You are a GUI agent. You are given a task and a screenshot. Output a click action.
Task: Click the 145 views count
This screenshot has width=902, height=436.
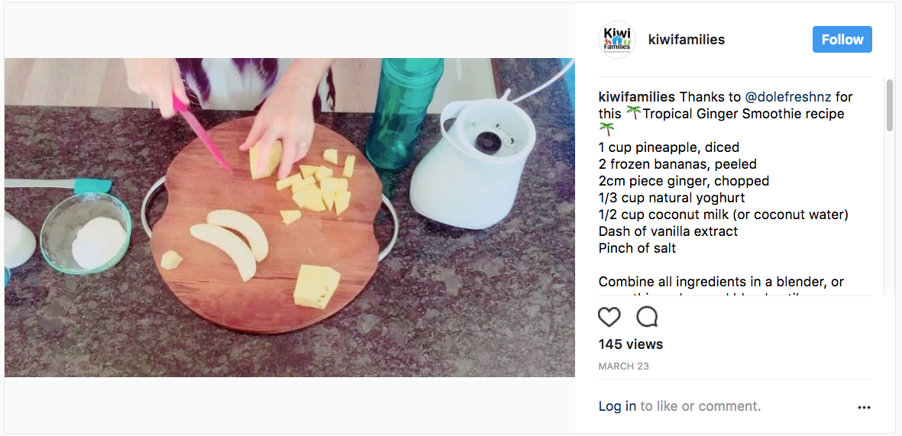[631, 344]
